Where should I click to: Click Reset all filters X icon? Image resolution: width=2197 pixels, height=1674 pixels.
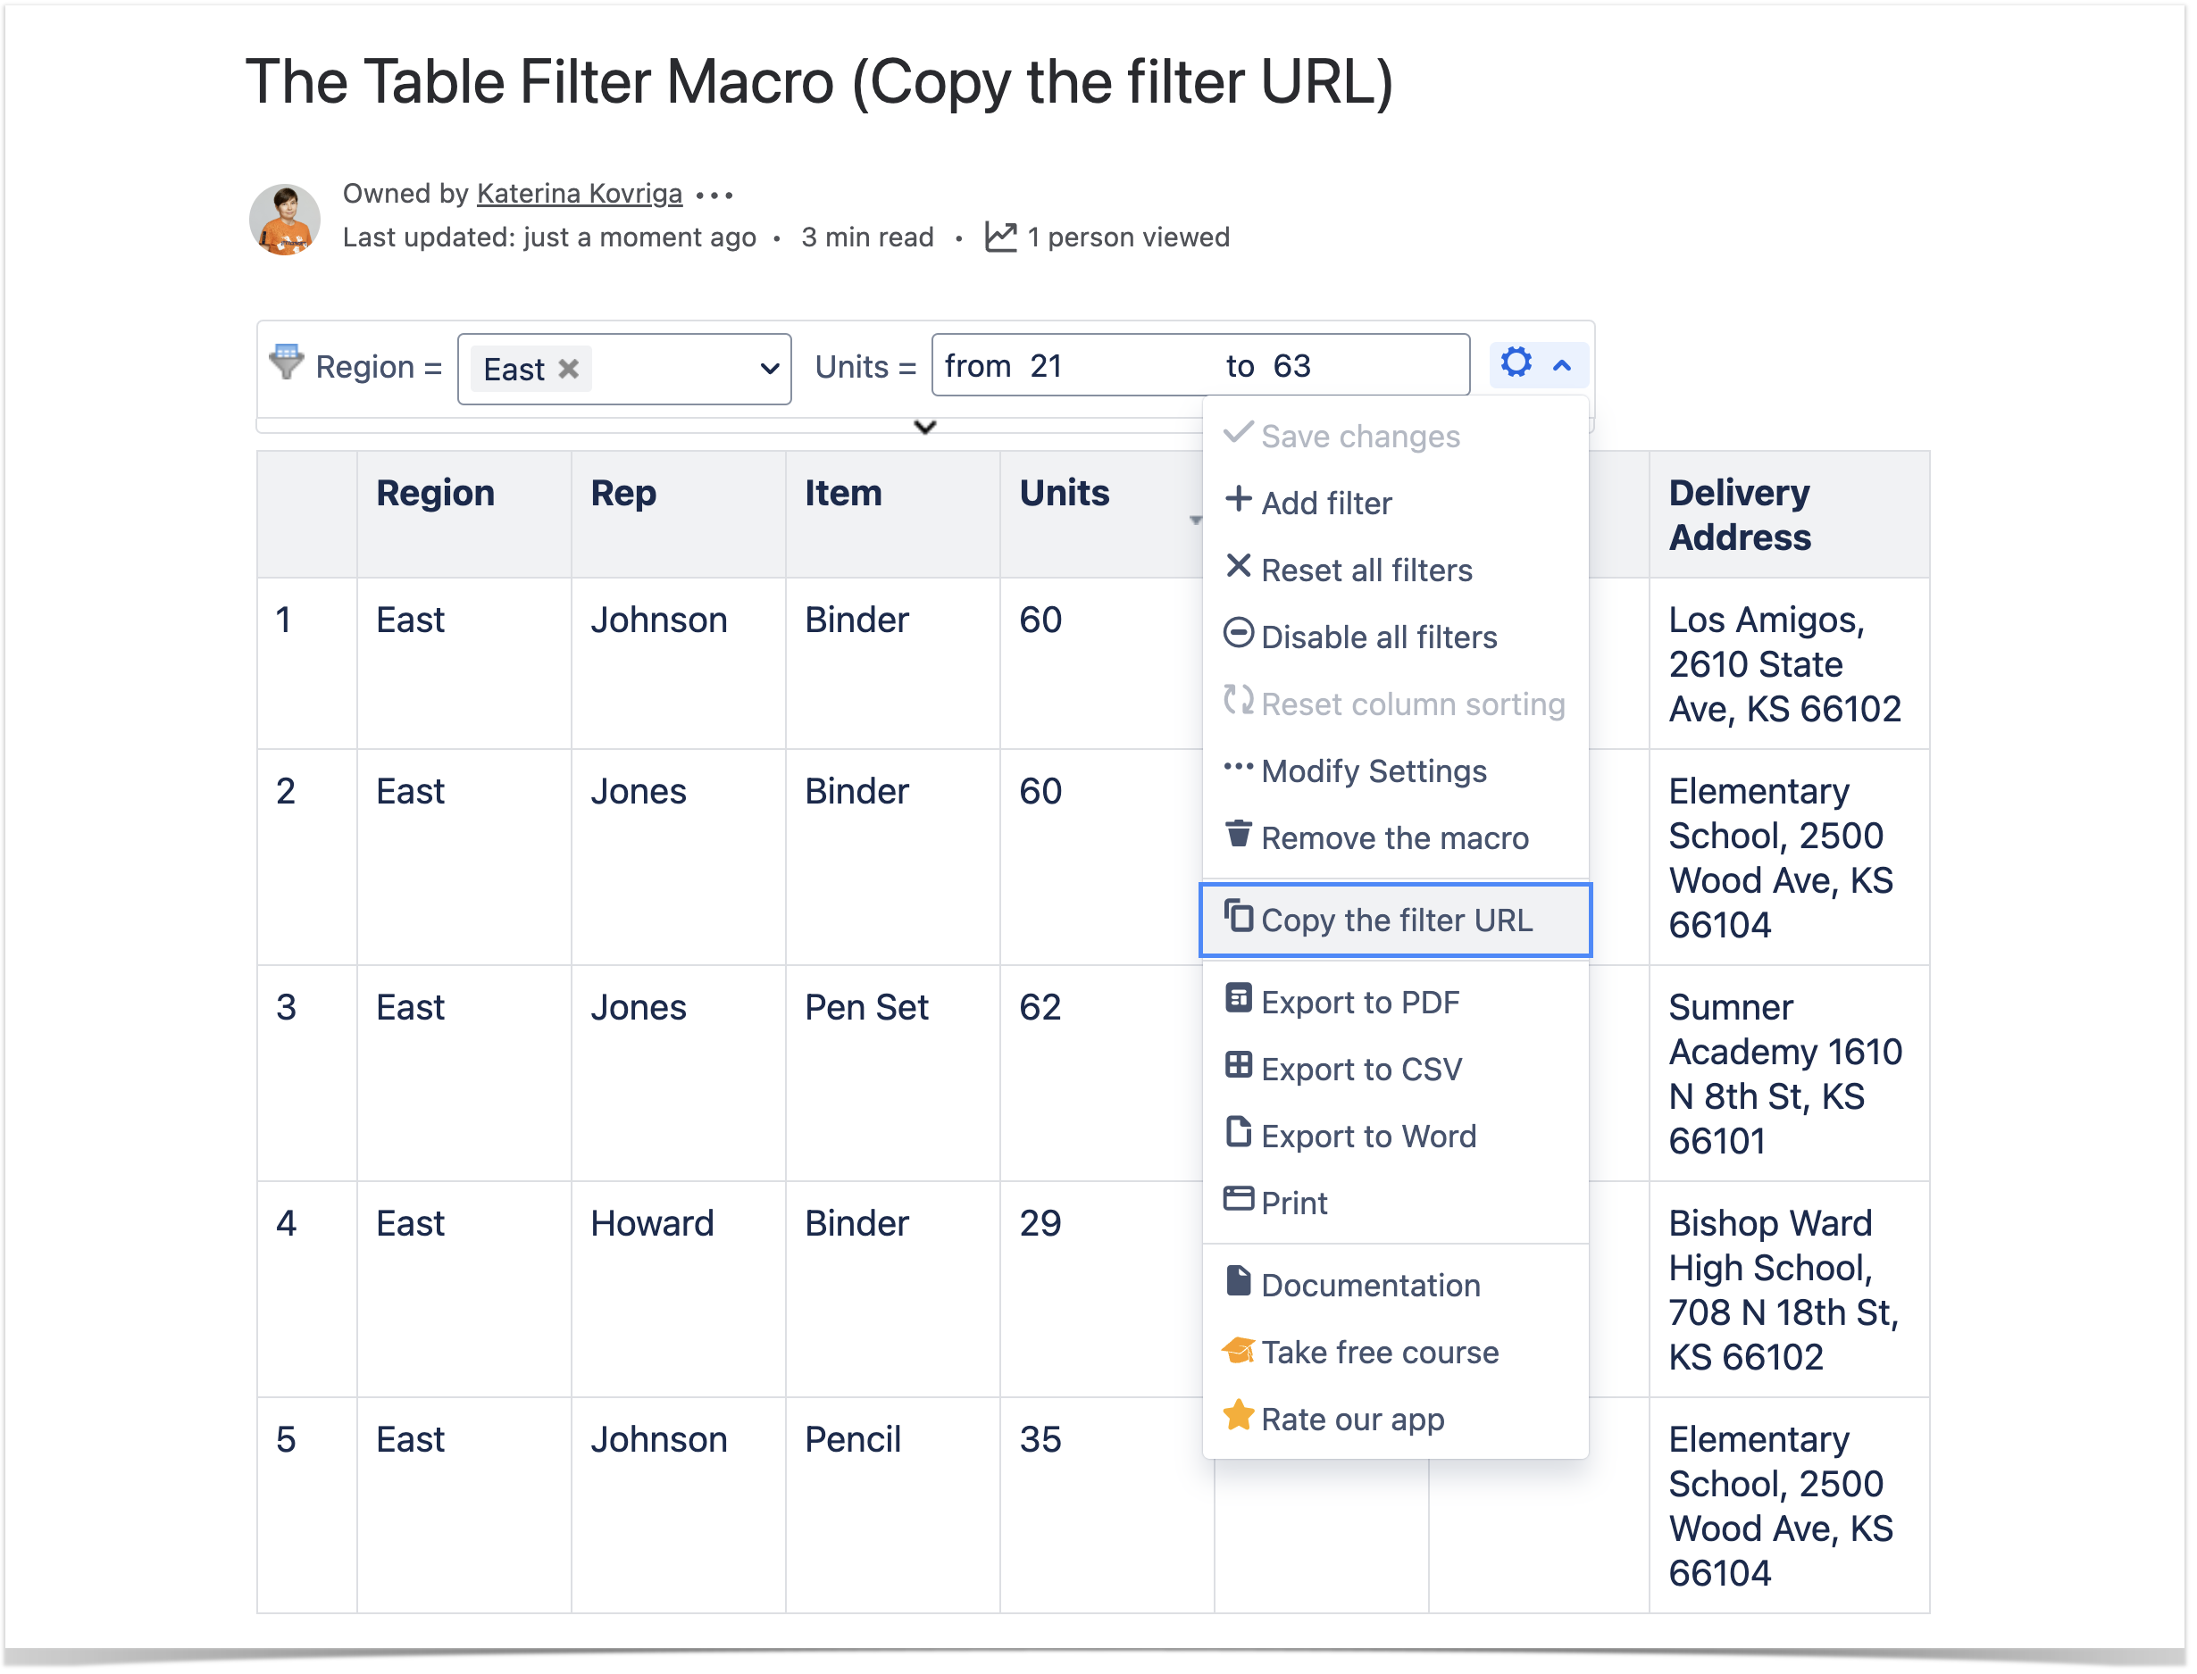coord(1238,567)
